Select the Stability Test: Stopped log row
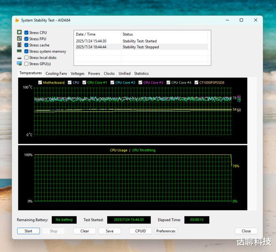The height and width of the screenshot is (252, 276). [141, 47]
